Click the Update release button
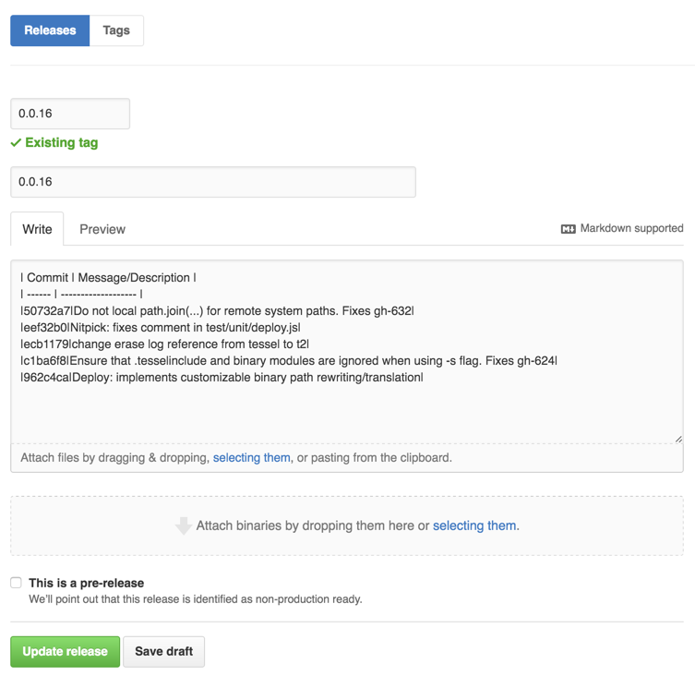 (x=65, y=651)
